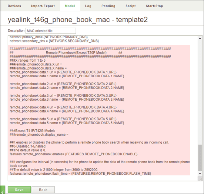This screenshot has width=204, height=194.
Task: Open the Script tab
Action: pos(131,6)
